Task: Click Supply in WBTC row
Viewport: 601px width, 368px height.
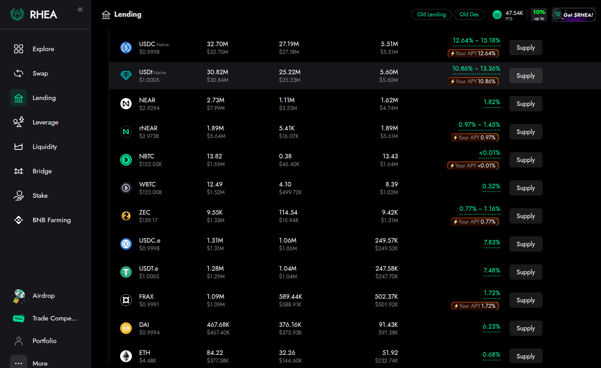Action: pos(526,188)
